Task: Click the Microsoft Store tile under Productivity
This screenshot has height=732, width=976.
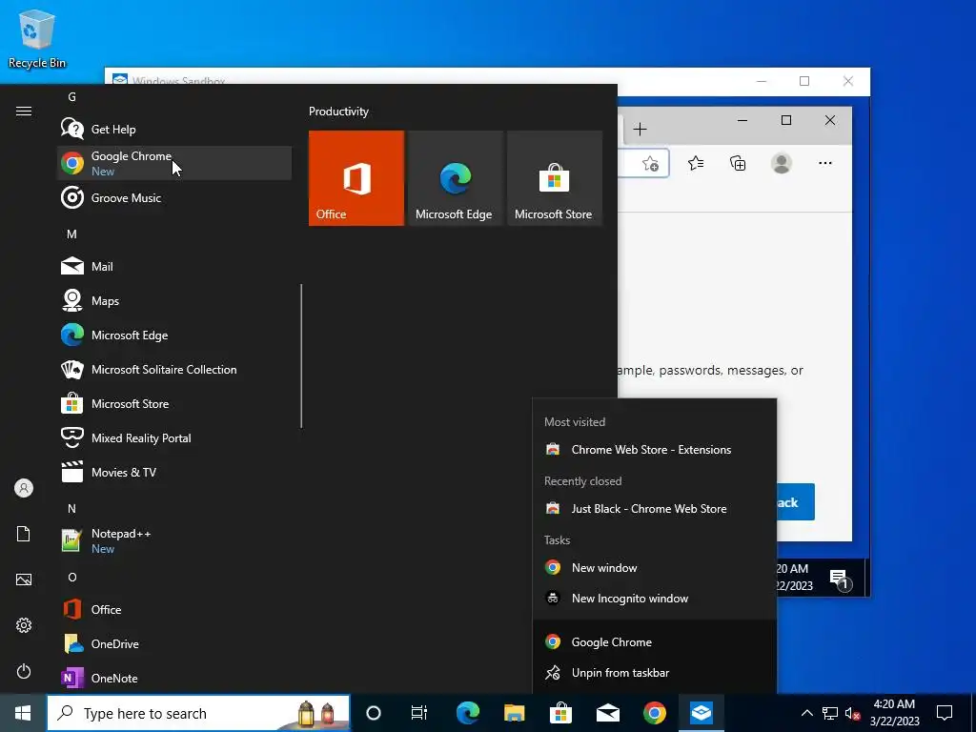Action: pos(555,178)
